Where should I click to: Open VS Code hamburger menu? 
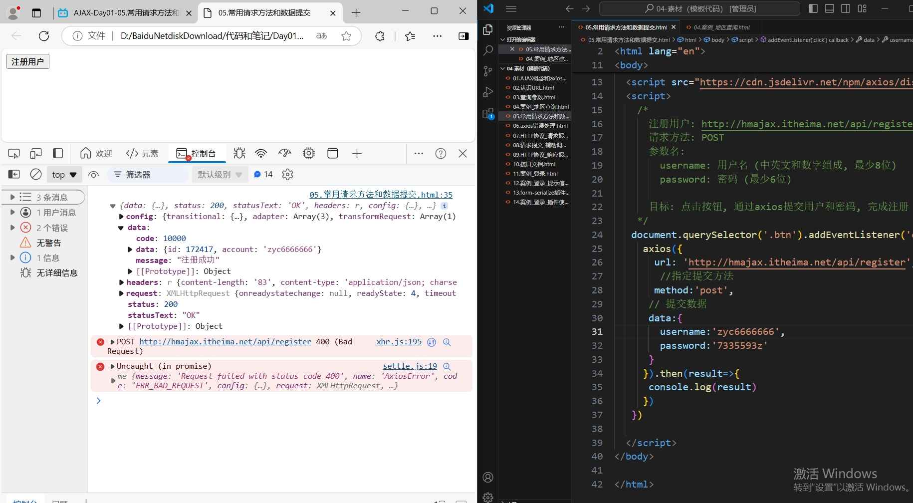[x=511, y=8]
